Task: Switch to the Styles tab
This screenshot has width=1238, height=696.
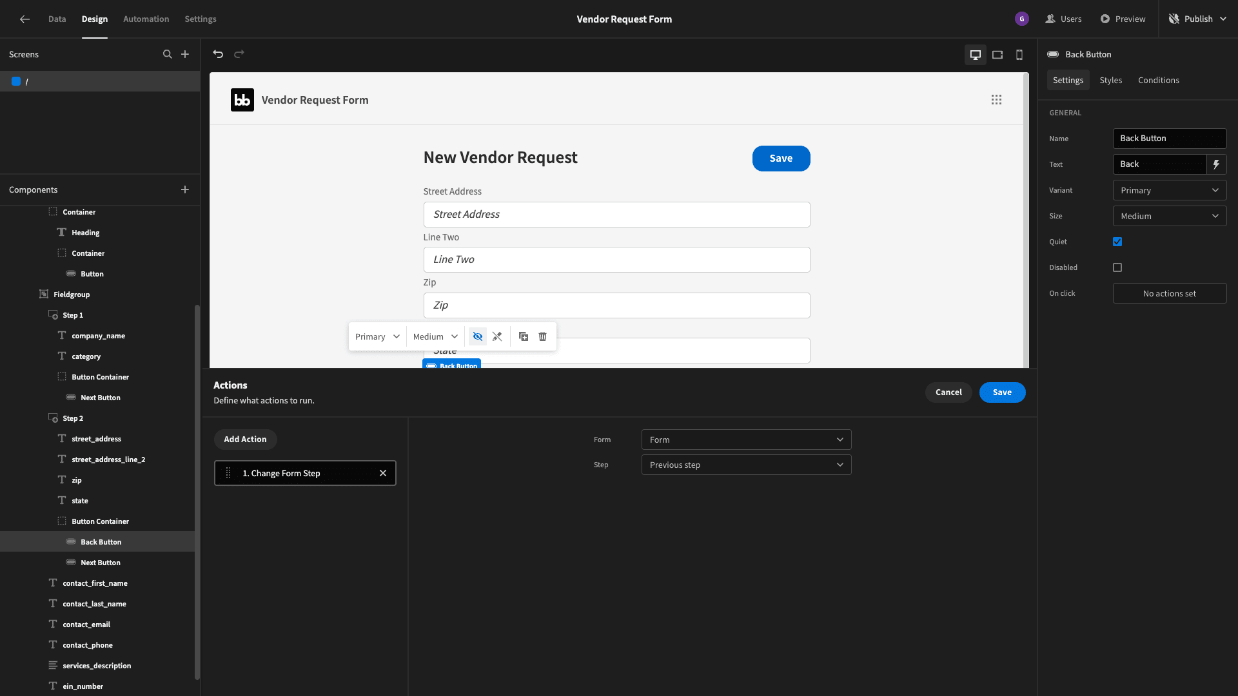Action: (1110, 80)
